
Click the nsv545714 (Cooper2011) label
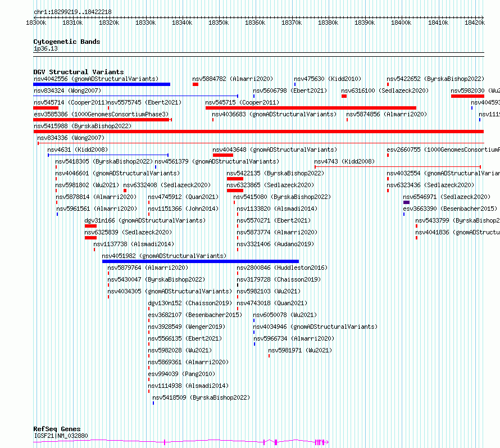click(70, 102)
